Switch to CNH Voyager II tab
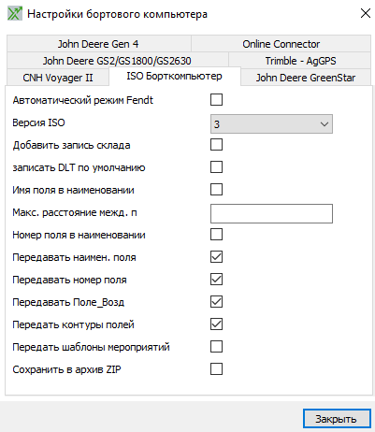The width and height of the screenshot is (375, 432). 58,78
